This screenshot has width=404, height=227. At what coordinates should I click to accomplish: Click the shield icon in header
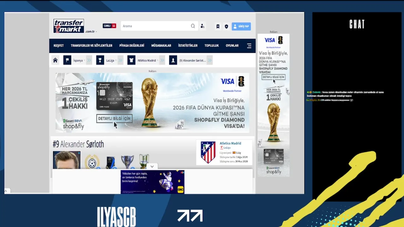click(226, 26)
